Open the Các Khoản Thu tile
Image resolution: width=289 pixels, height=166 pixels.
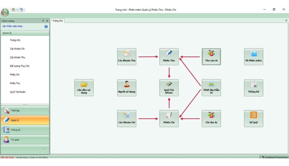pyautogui.click(x=127, y=57)
